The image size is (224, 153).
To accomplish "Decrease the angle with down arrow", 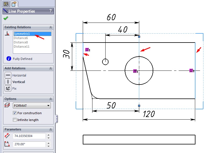I will point(49,146).
